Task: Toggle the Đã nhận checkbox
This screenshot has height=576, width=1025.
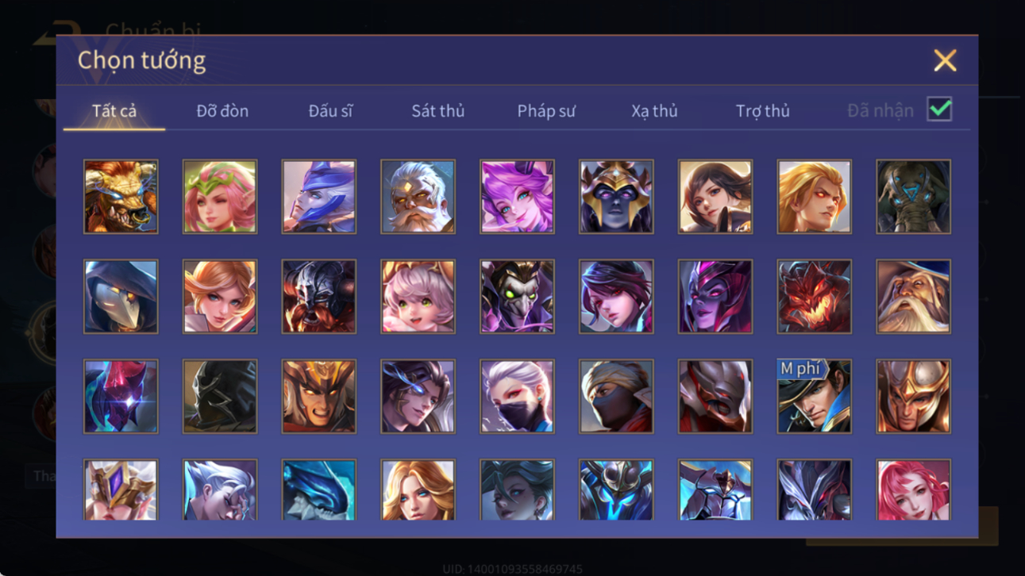Action: pos(939,110)
